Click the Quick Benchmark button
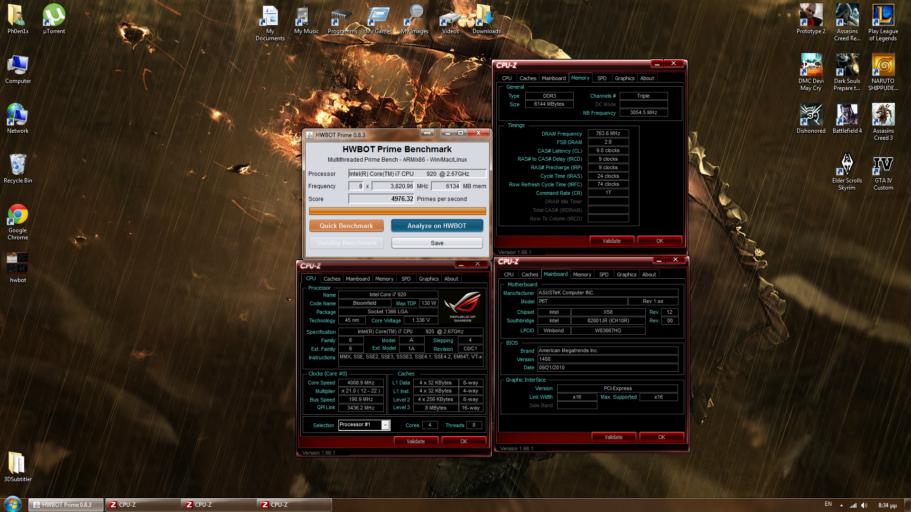 (346, 226)
